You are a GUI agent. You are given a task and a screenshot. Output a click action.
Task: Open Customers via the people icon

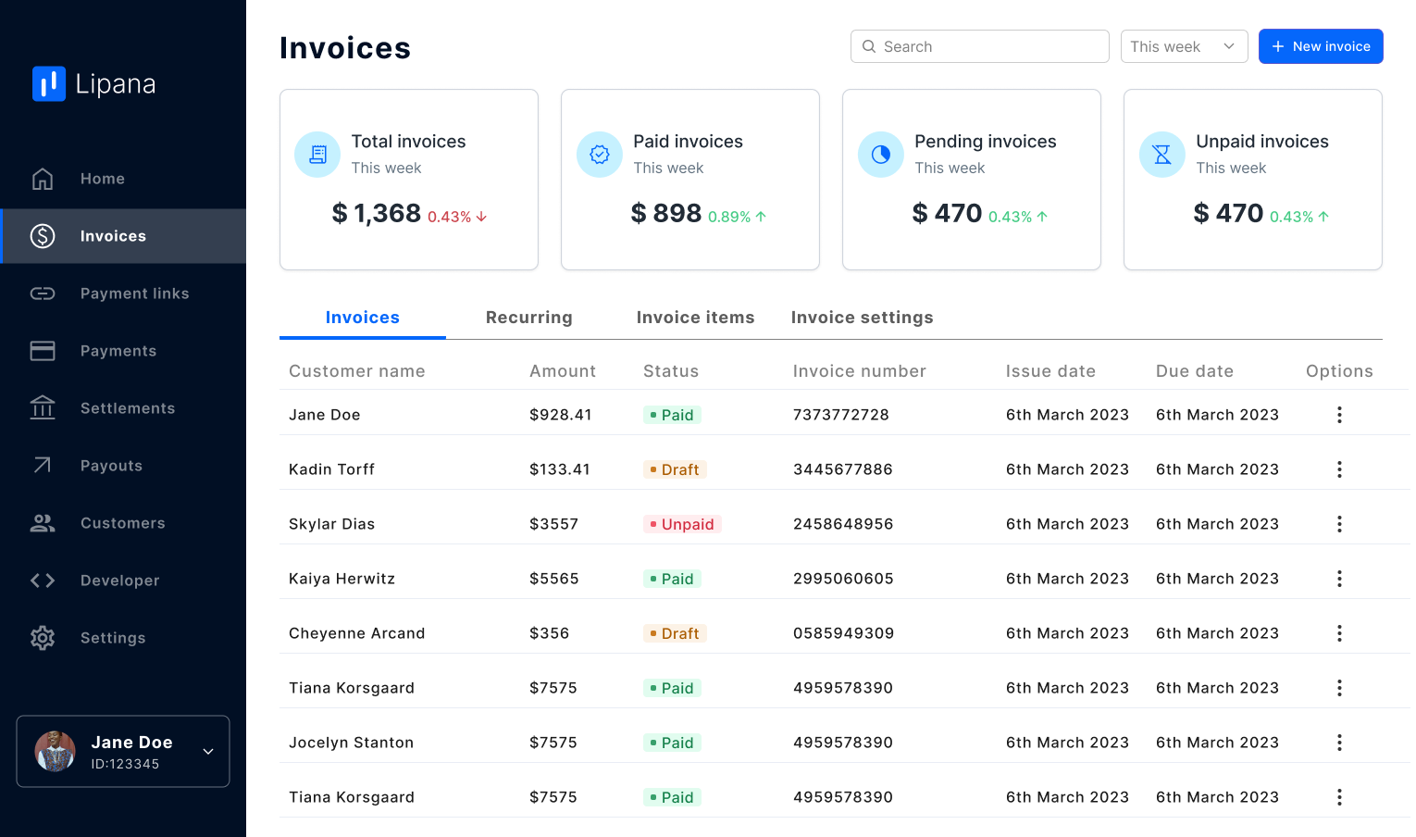pos(43,523)
